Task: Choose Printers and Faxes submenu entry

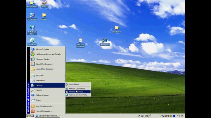Action: (x=78, y=92)
